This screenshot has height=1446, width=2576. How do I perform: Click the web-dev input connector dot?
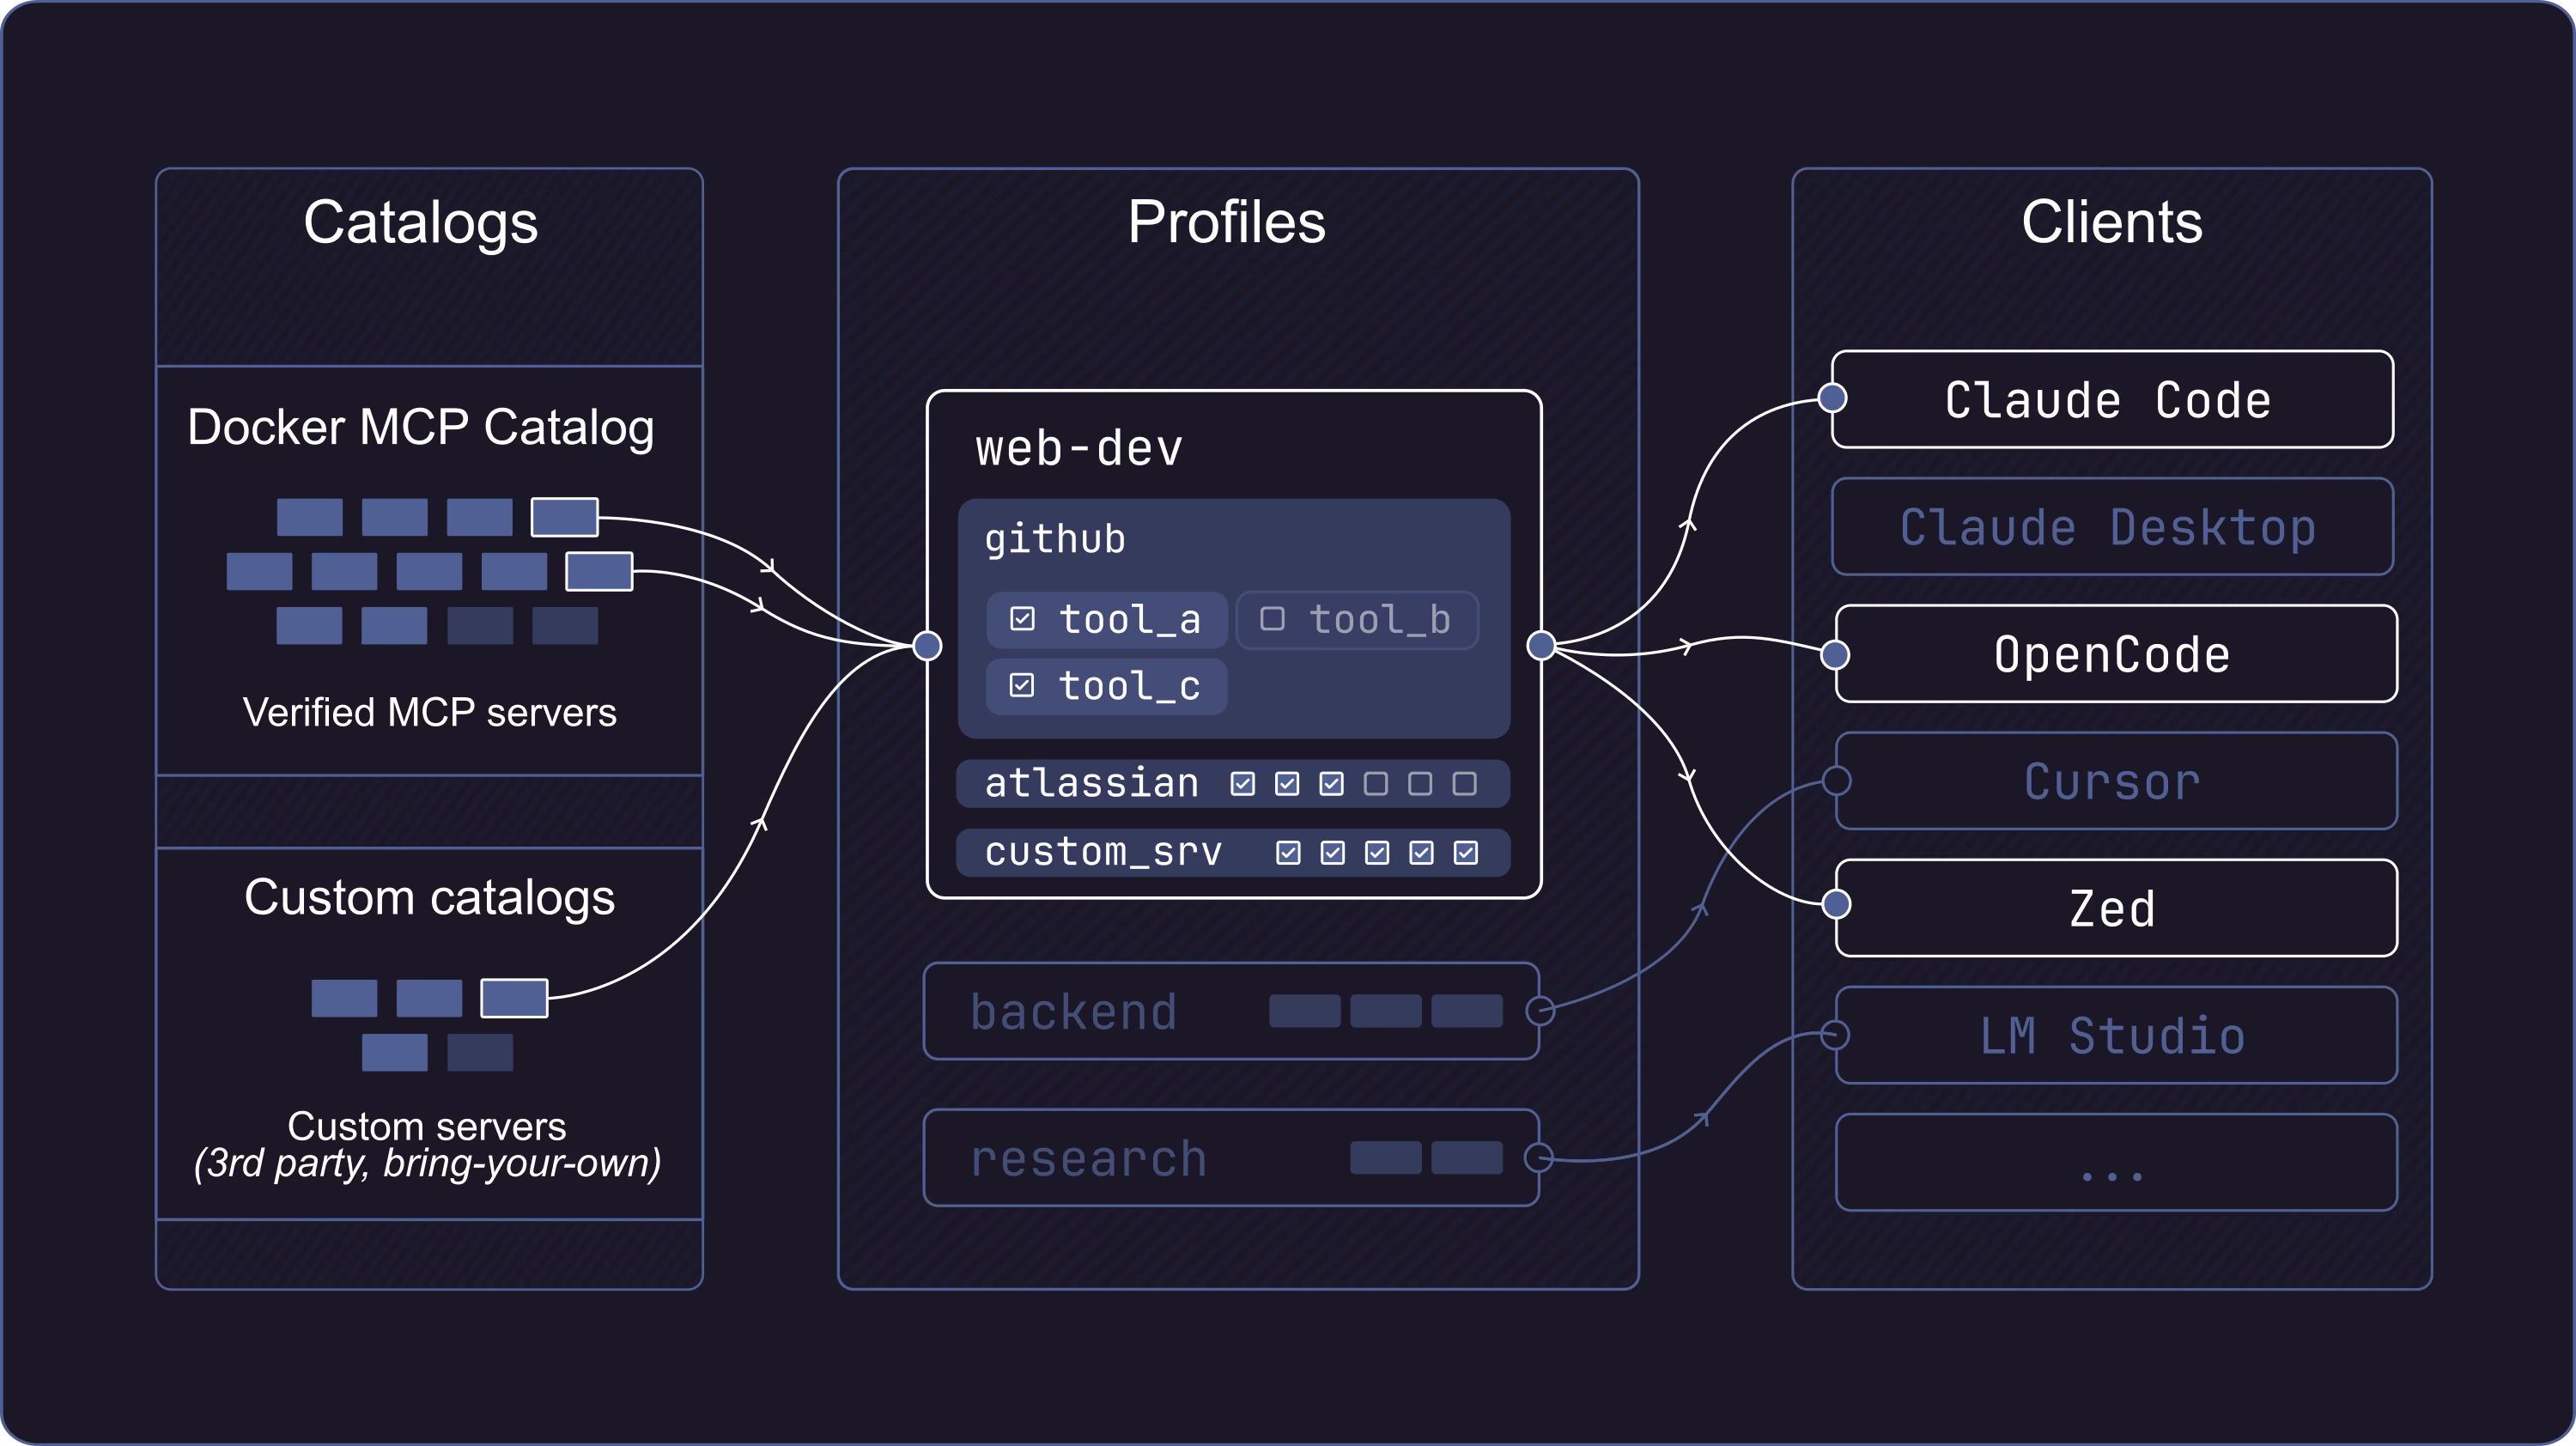click(x=928, y=646)
